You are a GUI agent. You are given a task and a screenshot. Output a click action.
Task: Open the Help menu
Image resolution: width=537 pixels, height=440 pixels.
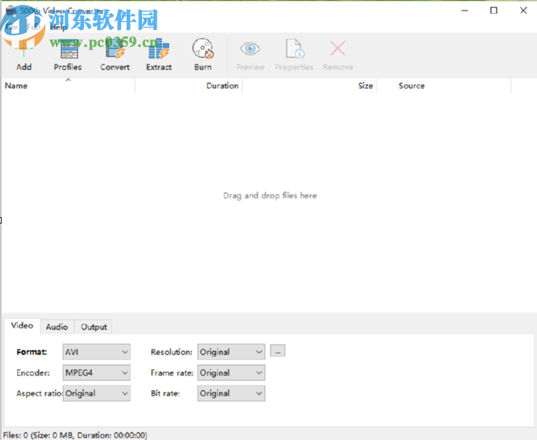58,27
